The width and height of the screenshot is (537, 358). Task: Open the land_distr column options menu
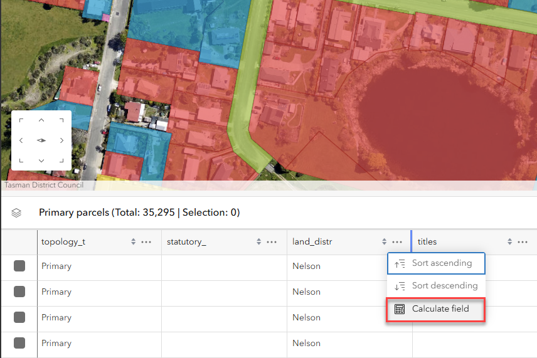pyautogui.click(x=397, y=242)
